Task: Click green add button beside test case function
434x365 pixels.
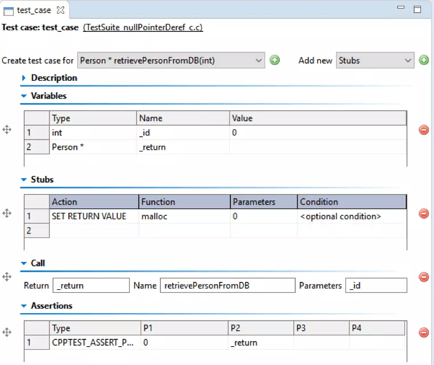Action: click(275, 60)
